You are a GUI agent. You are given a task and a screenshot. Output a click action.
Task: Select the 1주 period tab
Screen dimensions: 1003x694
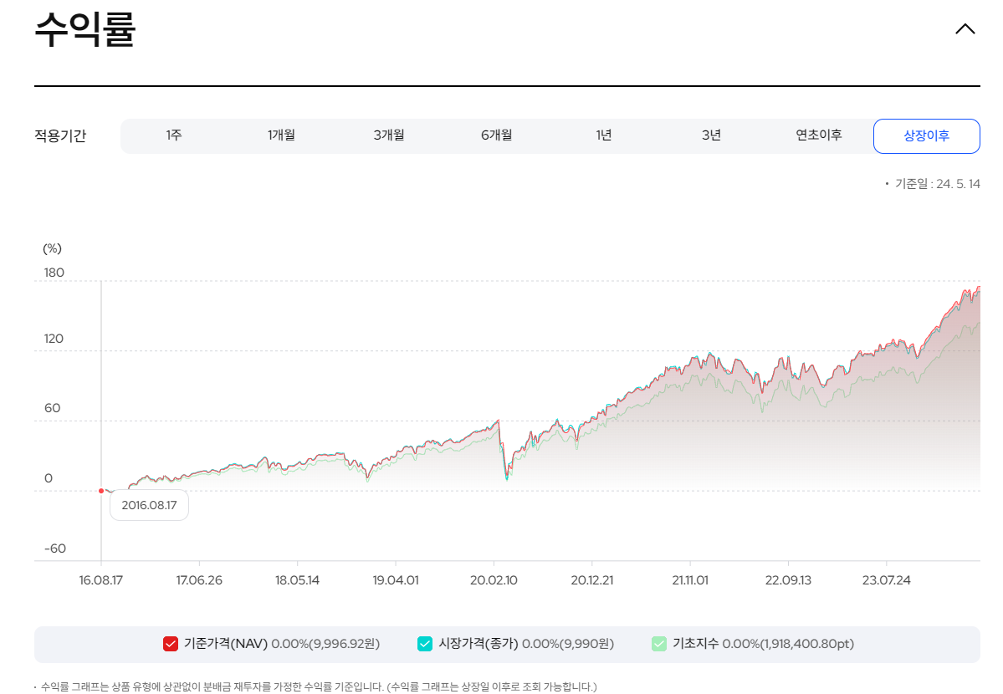[x=174, y=135]
